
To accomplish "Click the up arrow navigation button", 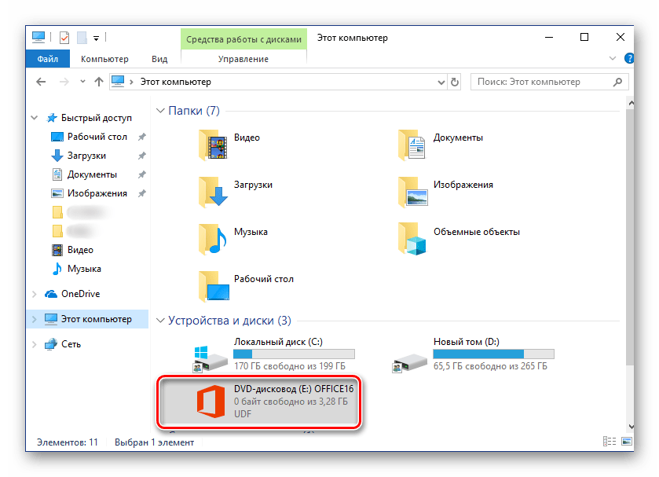I will click(98, 82).
